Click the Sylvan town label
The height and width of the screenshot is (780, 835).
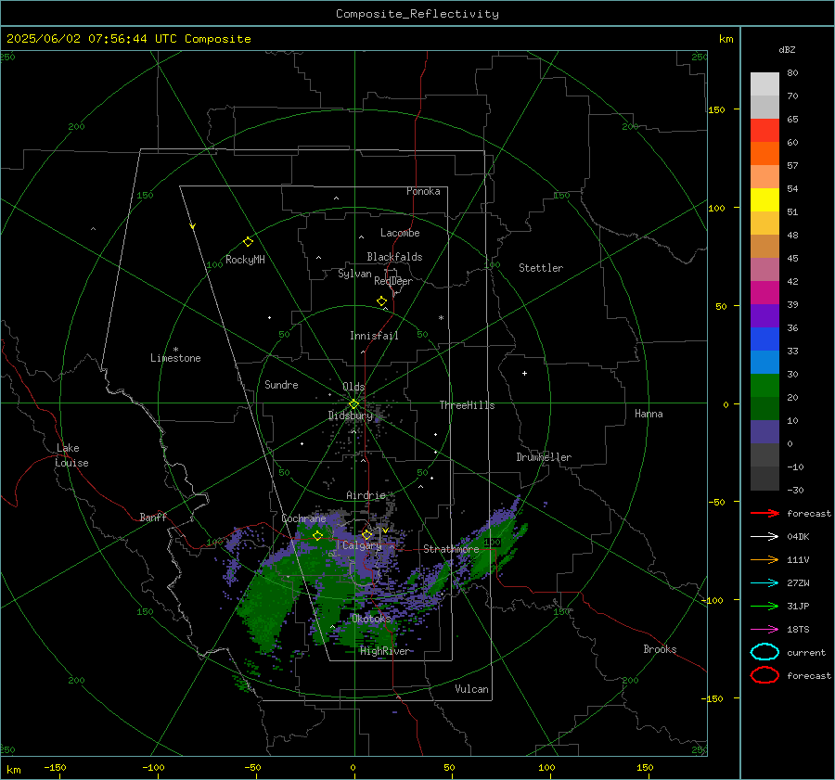tap(354, 274)
